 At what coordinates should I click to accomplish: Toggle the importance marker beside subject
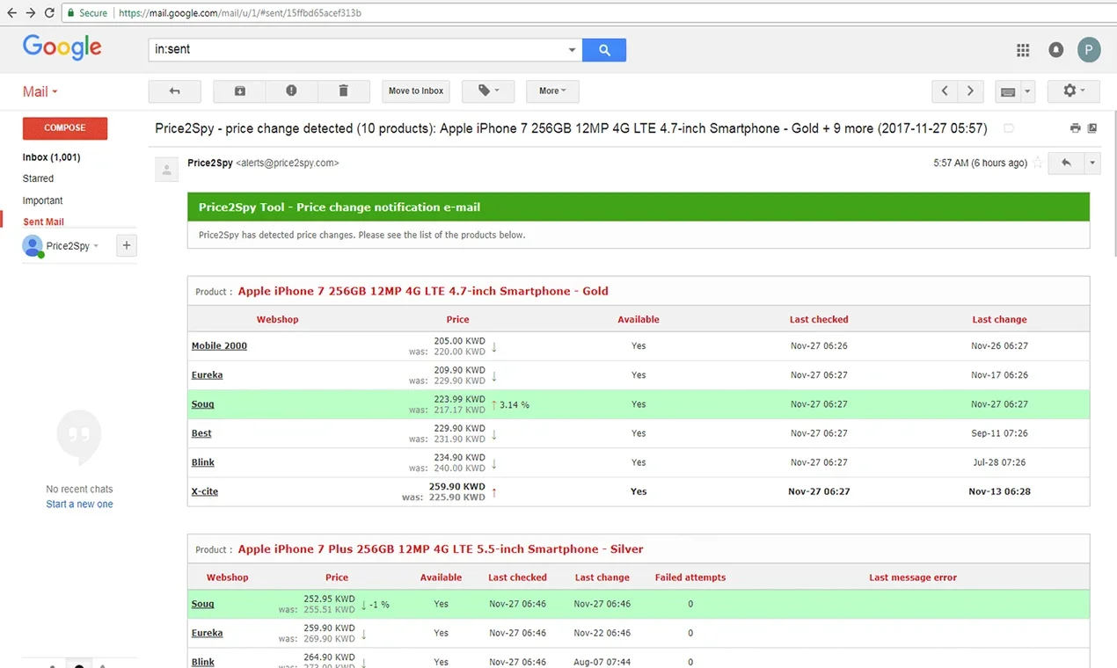[x=1009, y=128]
